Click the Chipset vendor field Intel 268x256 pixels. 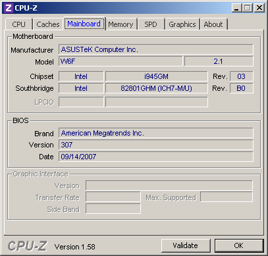point(81,76)
